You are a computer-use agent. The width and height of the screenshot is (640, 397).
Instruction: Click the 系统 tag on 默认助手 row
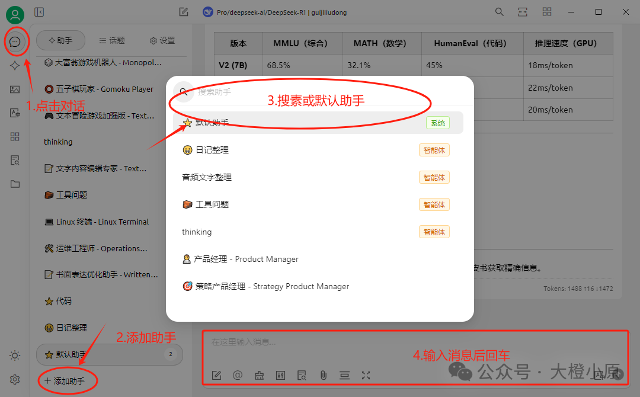coord(437,123)
